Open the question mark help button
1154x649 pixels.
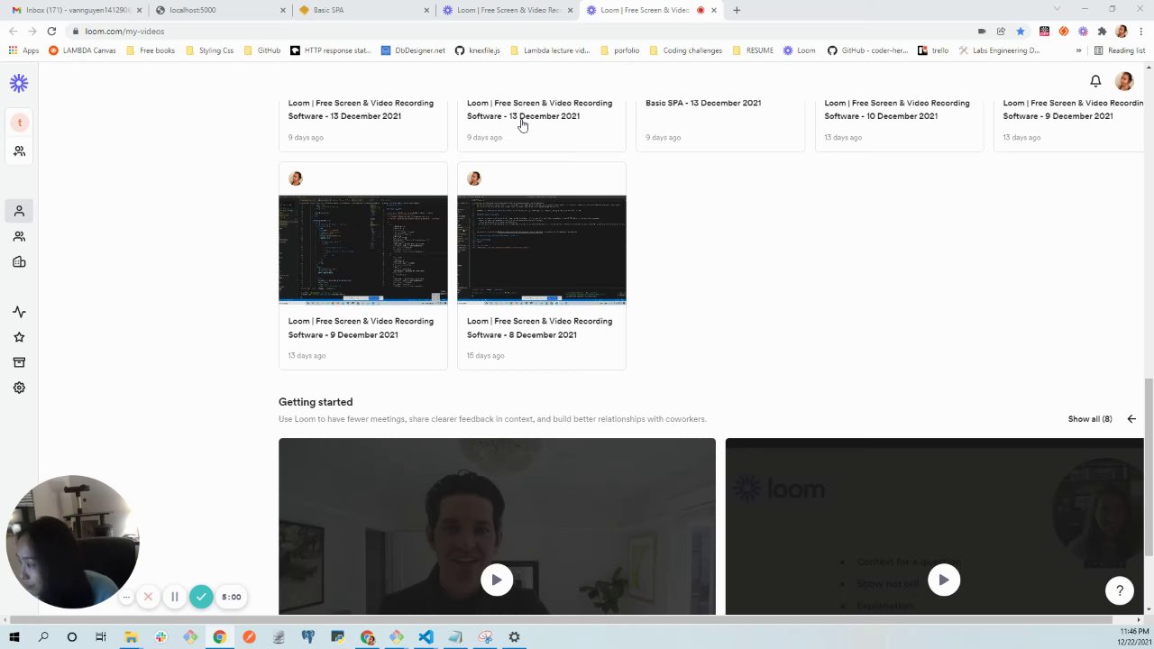1120,590
